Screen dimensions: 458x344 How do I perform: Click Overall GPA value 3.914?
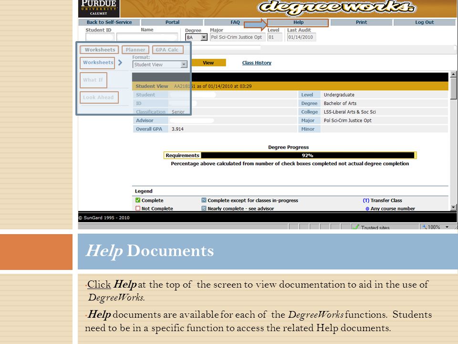coord(177,129)
